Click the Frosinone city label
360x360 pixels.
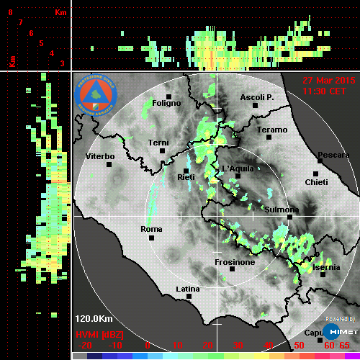235,262
